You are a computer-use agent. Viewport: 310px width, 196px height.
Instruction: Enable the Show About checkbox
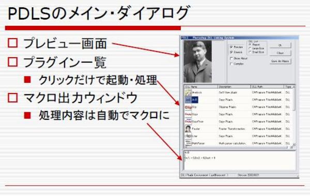click(x=231, y=59)
